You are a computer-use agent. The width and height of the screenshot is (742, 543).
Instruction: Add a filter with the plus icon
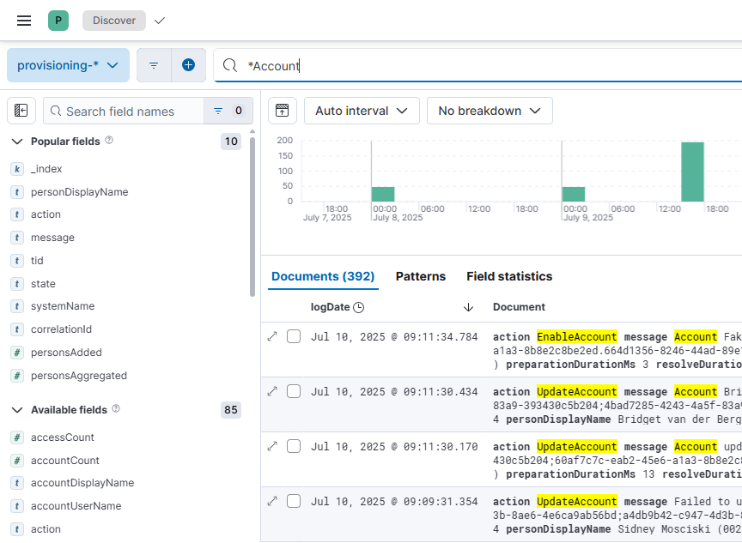(188, 65)
